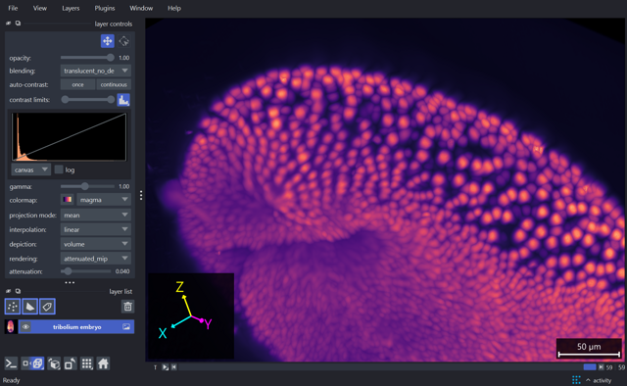Click the contrast limits lower handle

(x=65, y=100)
